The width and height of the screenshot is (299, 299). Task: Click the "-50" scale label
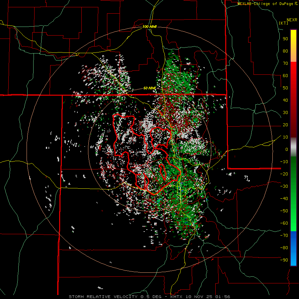(x=284, y=211)
